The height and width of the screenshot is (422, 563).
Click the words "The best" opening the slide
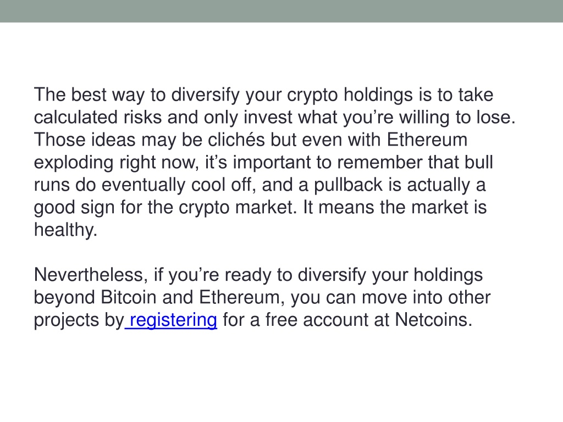click(x=70, y=95)
